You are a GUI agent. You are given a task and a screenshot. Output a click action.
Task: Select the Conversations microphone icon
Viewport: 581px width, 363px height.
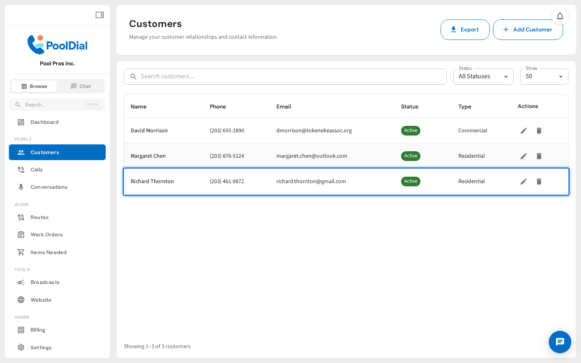click(21, 187)
